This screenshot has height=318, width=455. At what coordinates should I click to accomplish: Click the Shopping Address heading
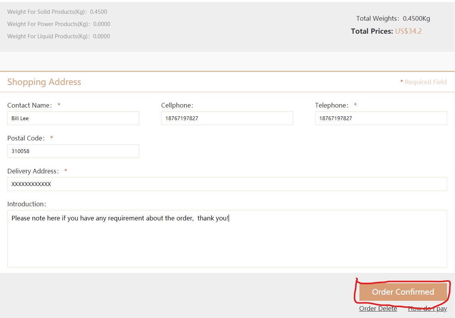(x=44, y=82)
